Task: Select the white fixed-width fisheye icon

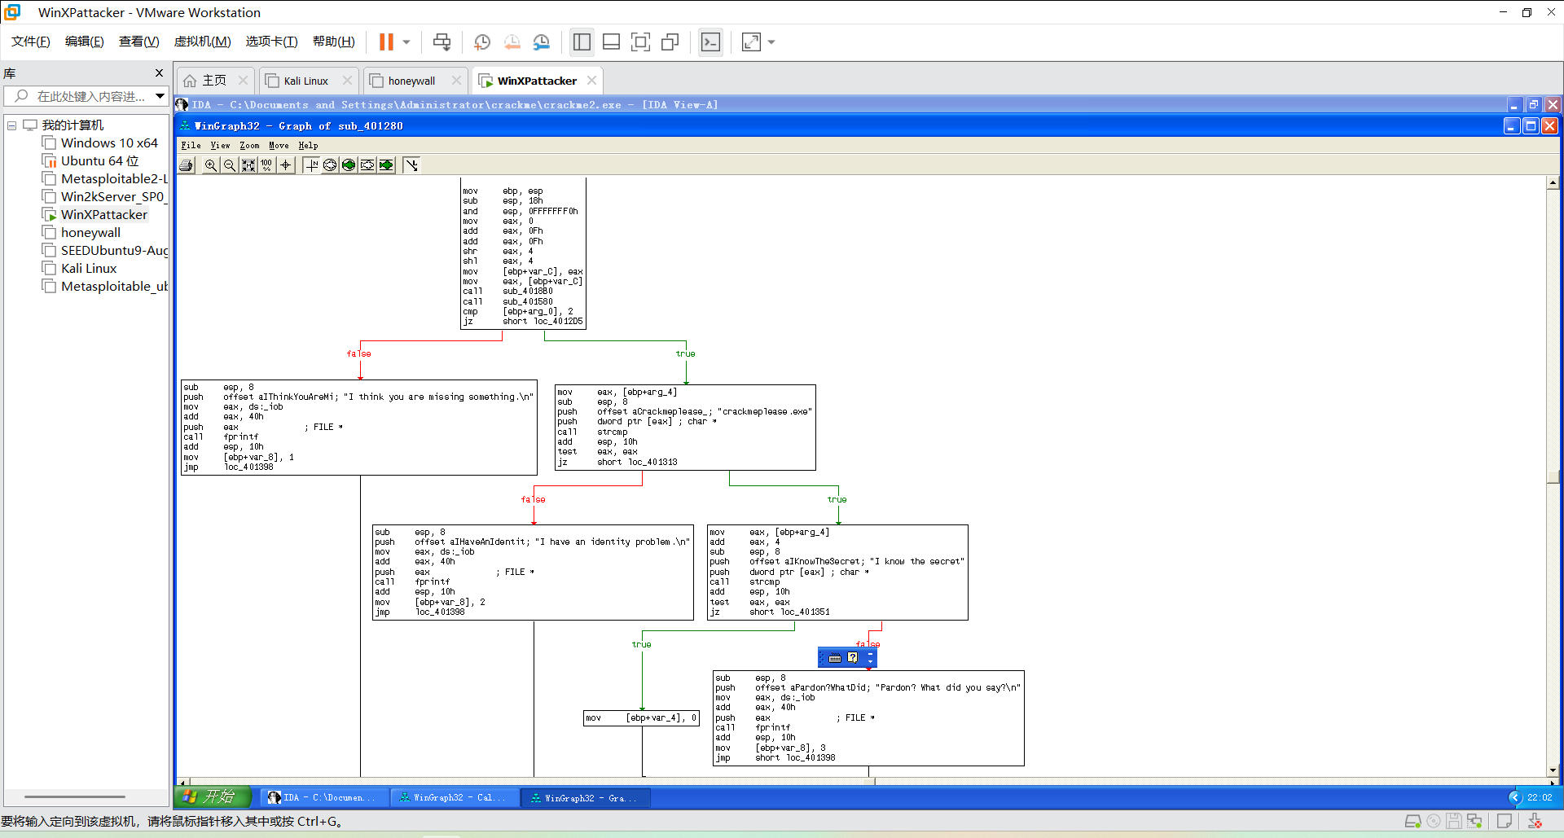Action: [367, 165]
